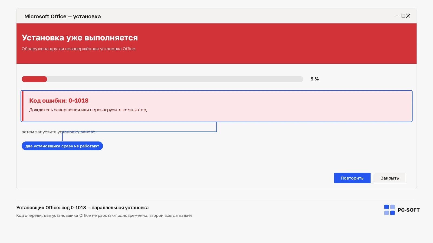Click the 9 % progress label
The height and width of the screenshot is (243, 433).
tap(315, 79)
